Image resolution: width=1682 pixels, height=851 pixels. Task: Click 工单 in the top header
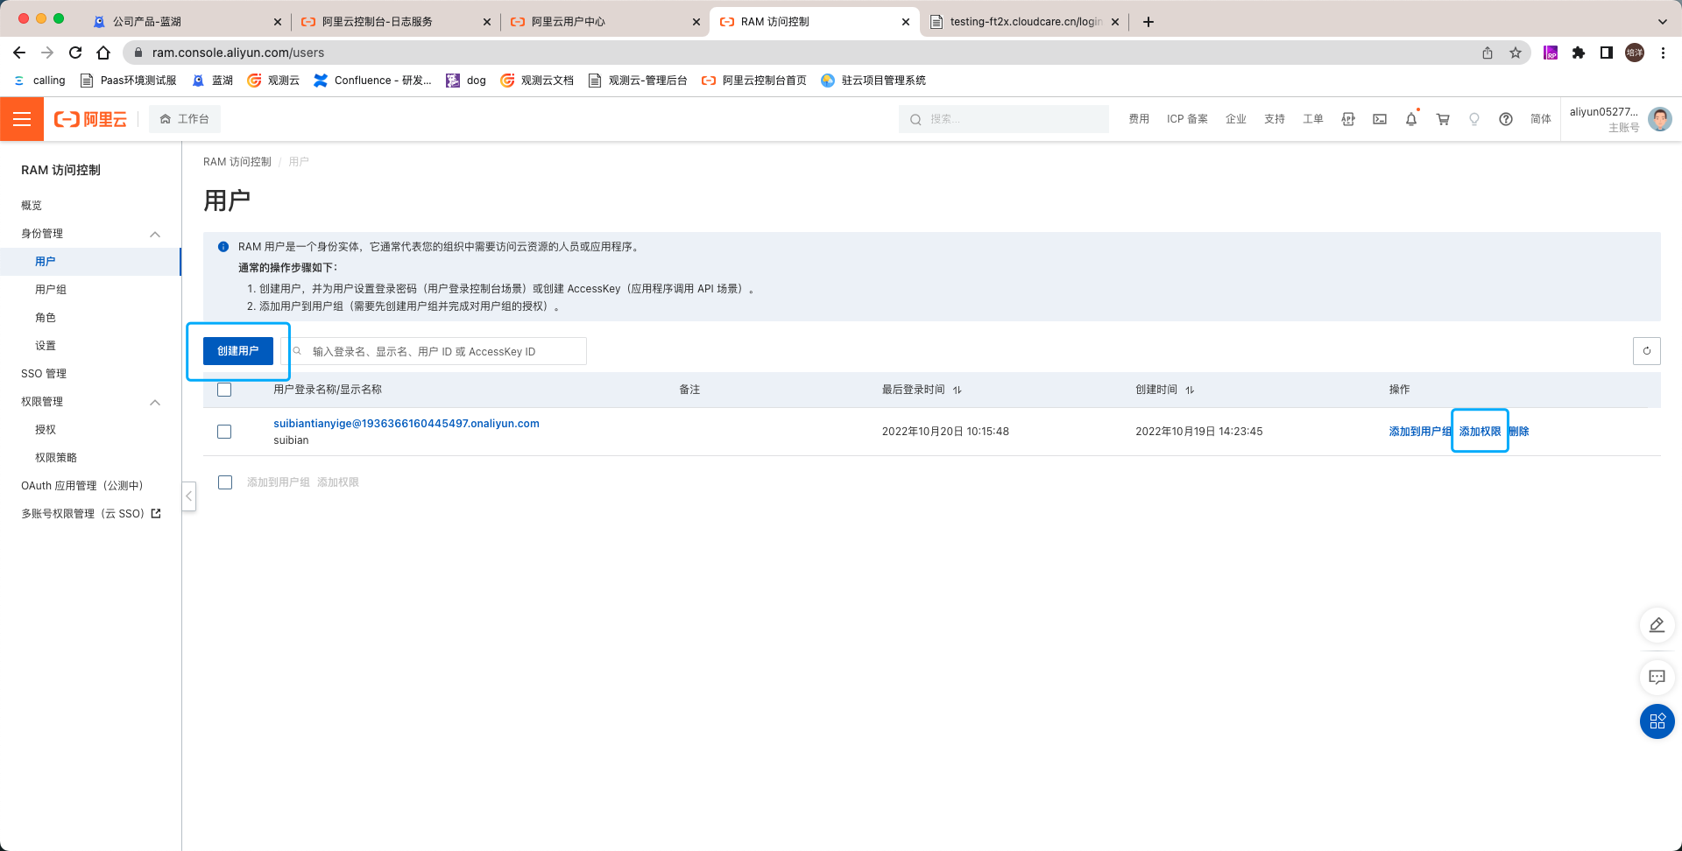click(x=1313, y=119)
